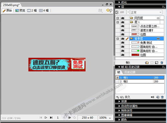Screen dimensions: 167x123
Task: Click the play animation button
Action: [x=46, y=117]
